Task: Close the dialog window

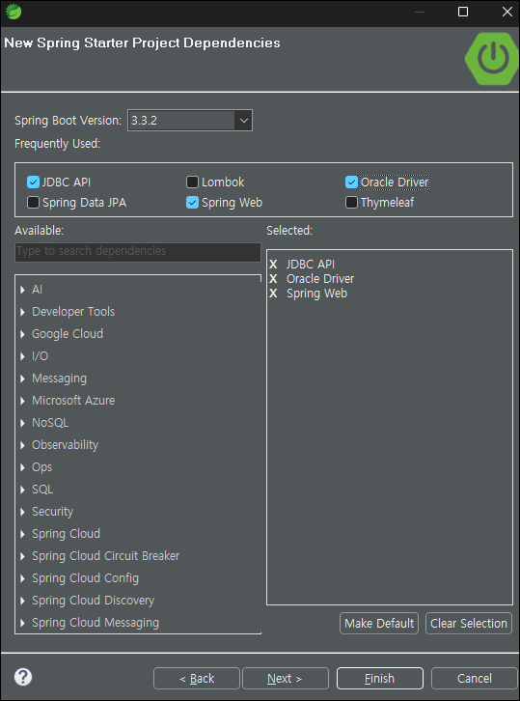Action: click(507, 12)
